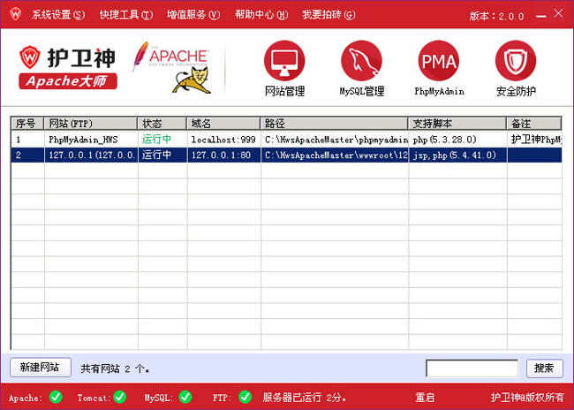
Task: Click the php(5.3.28.0) script cell
Action: pos(458,140)
